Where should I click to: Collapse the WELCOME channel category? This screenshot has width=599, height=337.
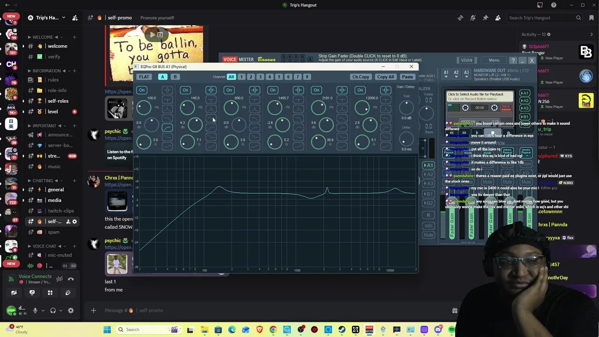point(45,37)
